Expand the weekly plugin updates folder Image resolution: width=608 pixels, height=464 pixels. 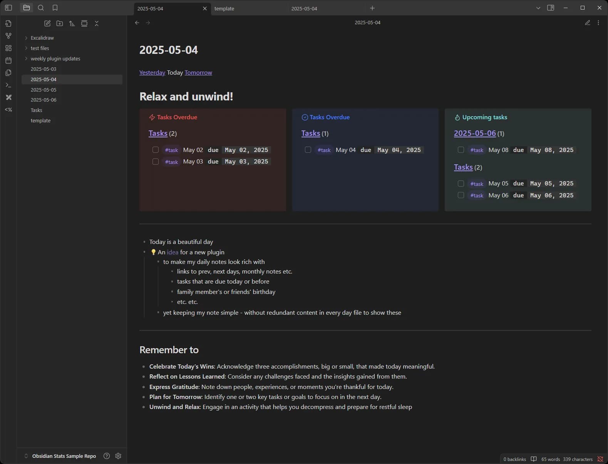pyautogui.click(x=26, y=58)
